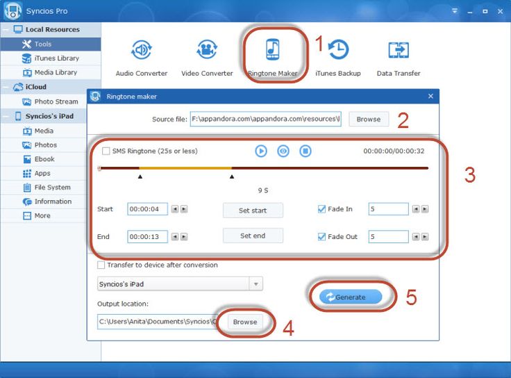Open the title bar dropdown menu icon
This screenshot has width=511, height=378.
tap(455, 11)
